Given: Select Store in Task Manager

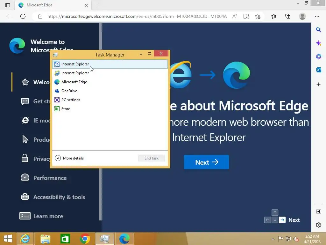Looking at the screenshot, I should [x=110, y=109].
